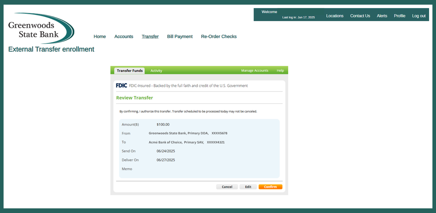Select the Transfer navigation link

[x=150, y=36]
